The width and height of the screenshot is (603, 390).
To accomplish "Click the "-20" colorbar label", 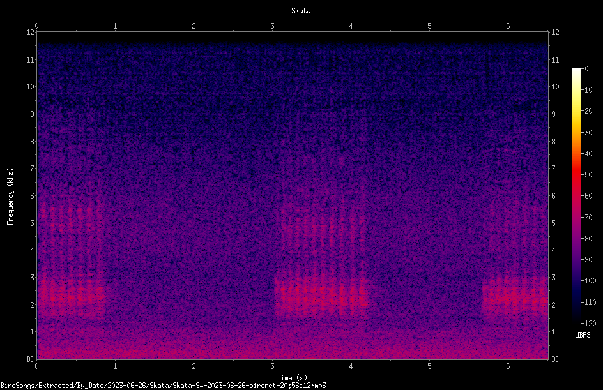I will (586, 111).
